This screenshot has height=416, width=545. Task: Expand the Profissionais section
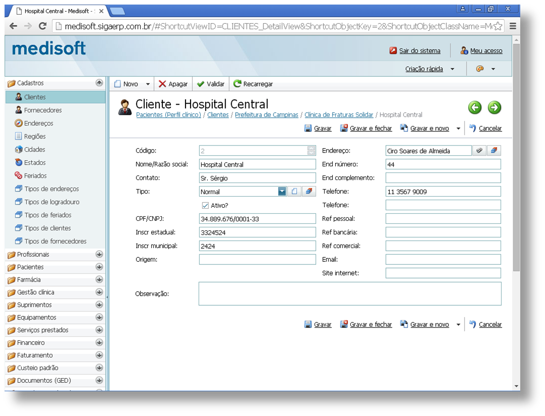tap(99, 254)
